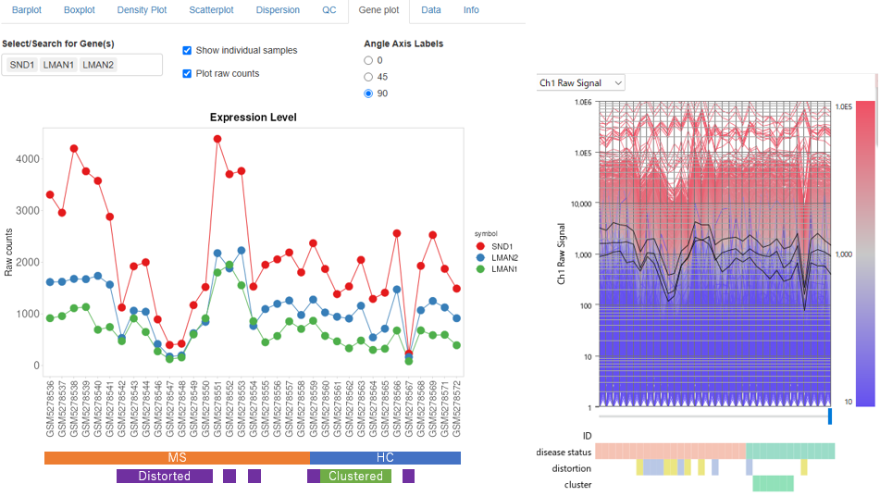The width and height of the screenshot is (880, 496).
Task: Select angle axis label 90 radio
Action: coord(368,93)
